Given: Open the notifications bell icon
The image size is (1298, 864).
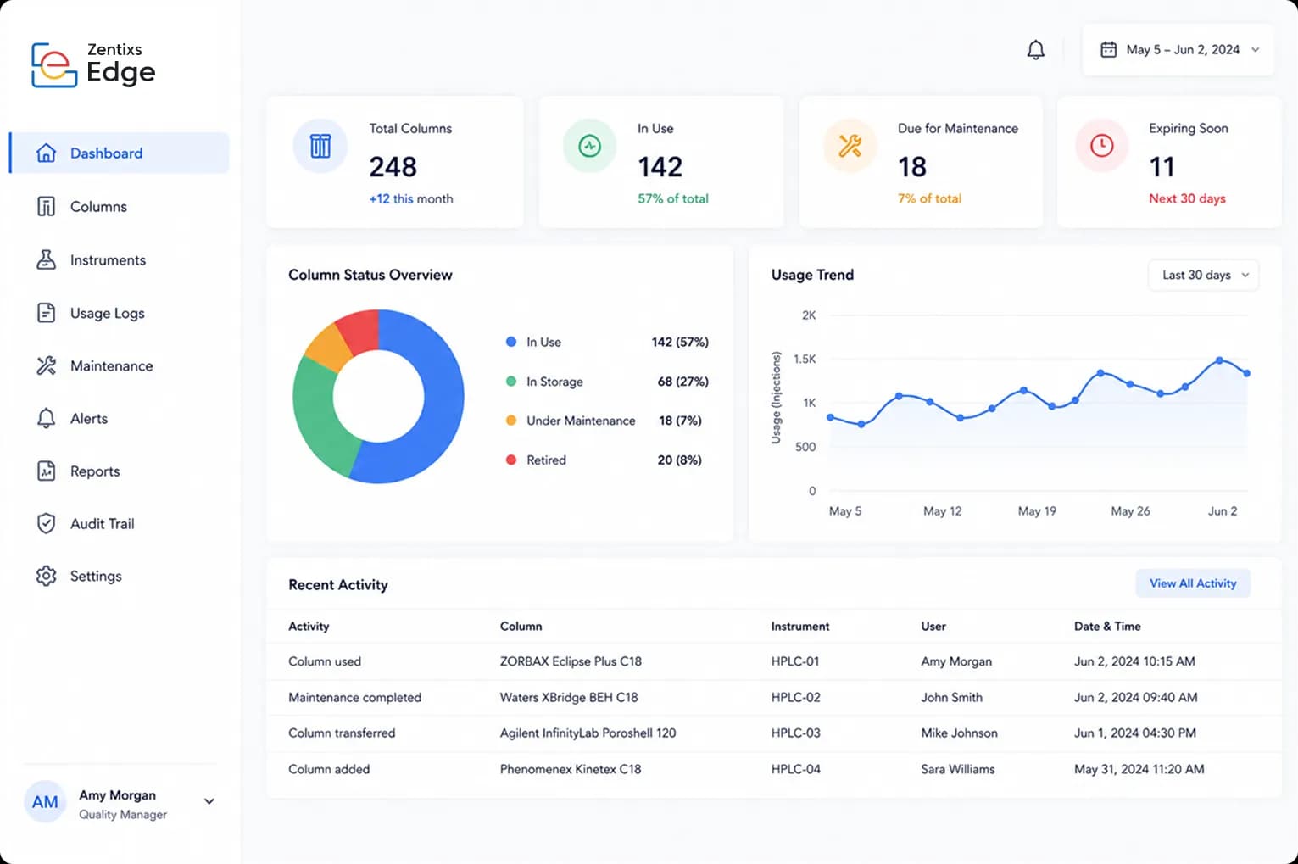Looking at the screenshot, I should pos(1035,50).
